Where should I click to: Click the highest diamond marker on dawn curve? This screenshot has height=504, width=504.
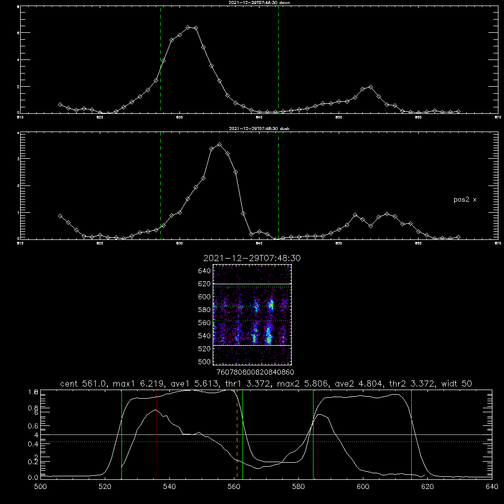(x=188, y=27)
